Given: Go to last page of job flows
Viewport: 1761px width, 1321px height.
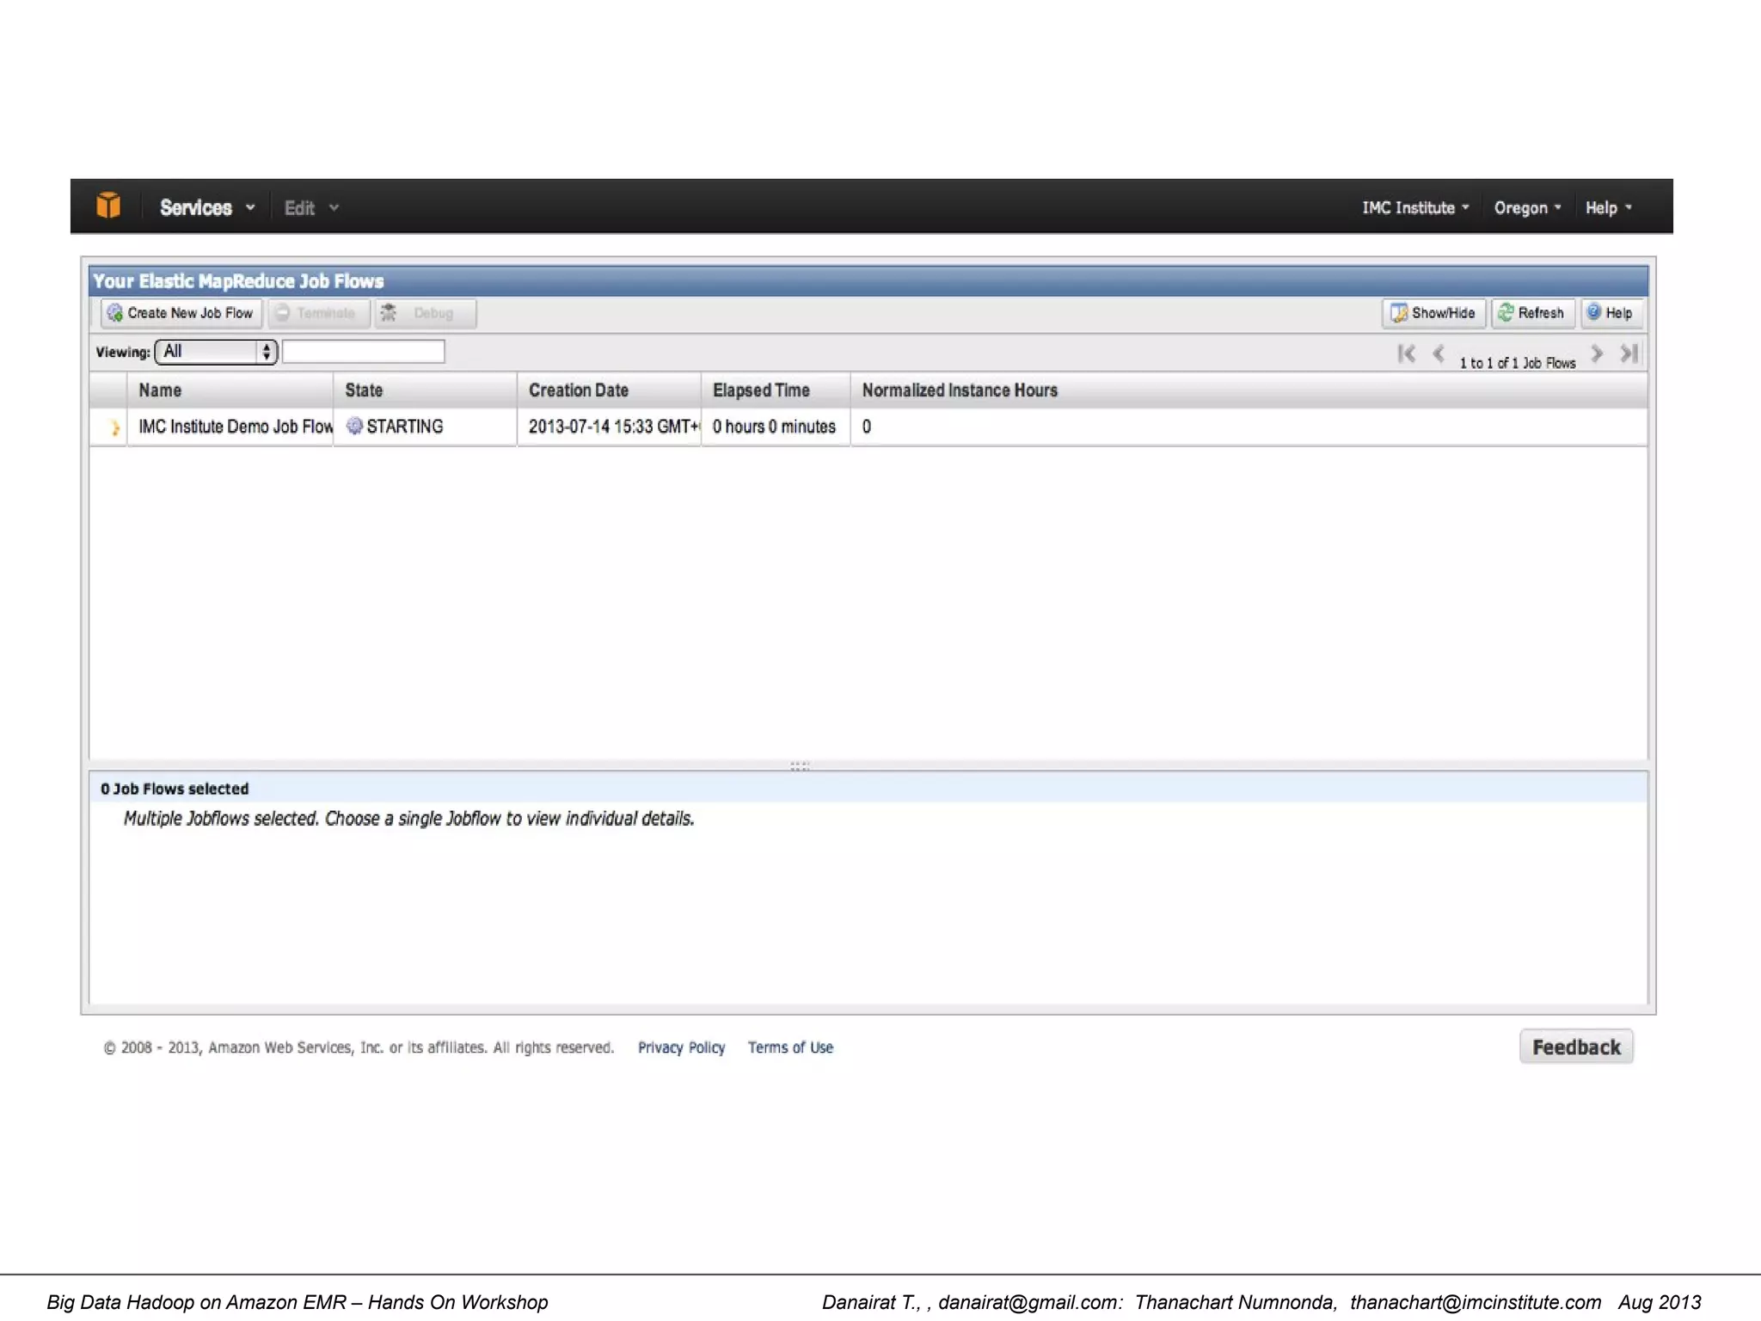Looking at the screenshot, I should point(1629,353).
